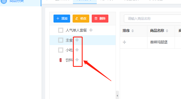Click the 商品分类 sidebar icon
Viewport: 181px width, 99px height.
4,1
